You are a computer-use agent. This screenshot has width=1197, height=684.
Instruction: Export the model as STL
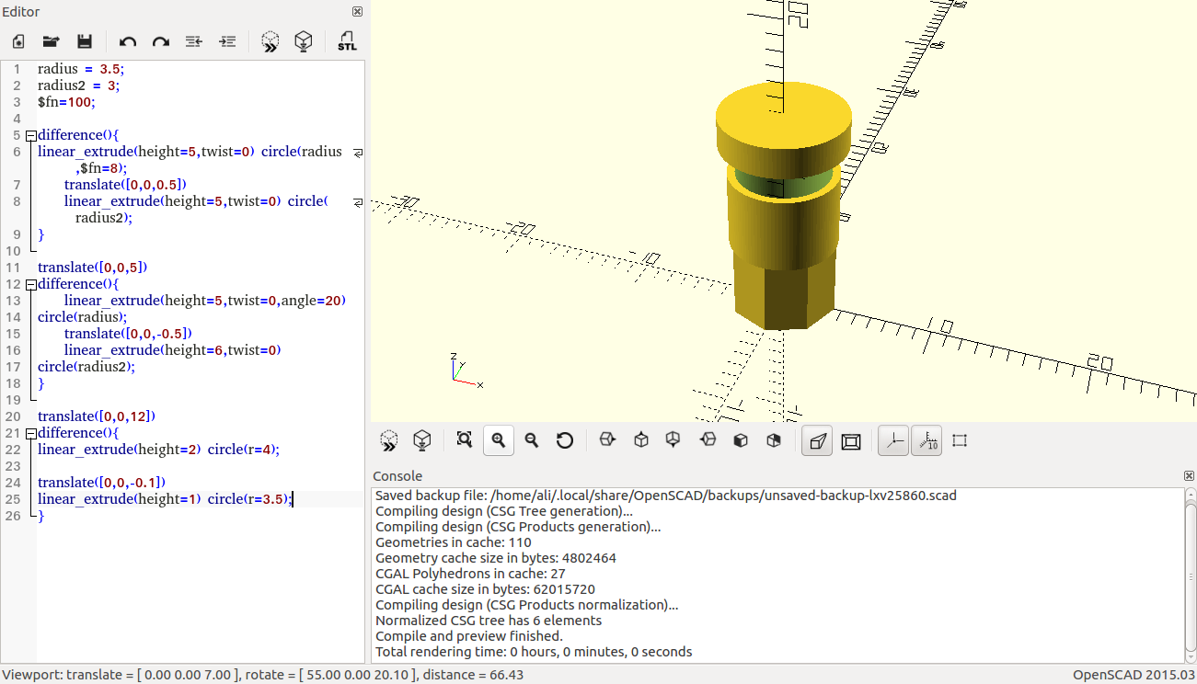(x=347, y=40)
